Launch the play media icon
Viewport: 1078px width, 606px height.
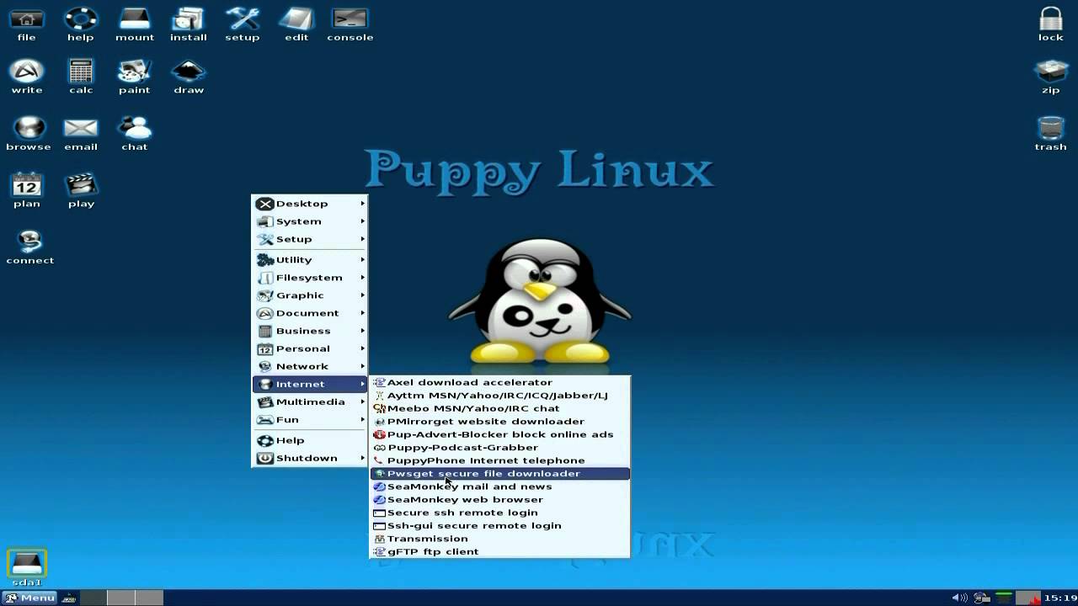coord(81,190)
